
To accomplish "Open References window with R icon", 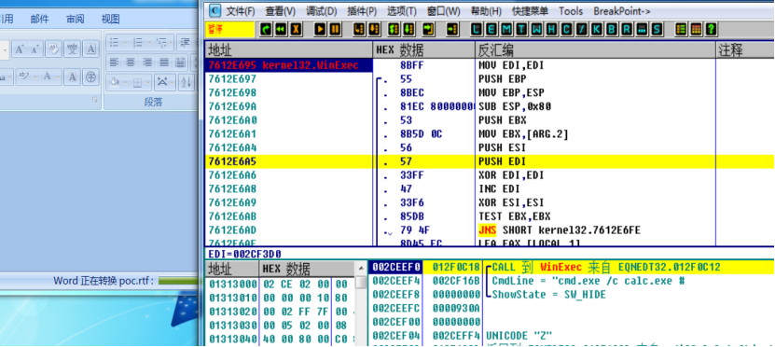I will click(x=627, y=30).
